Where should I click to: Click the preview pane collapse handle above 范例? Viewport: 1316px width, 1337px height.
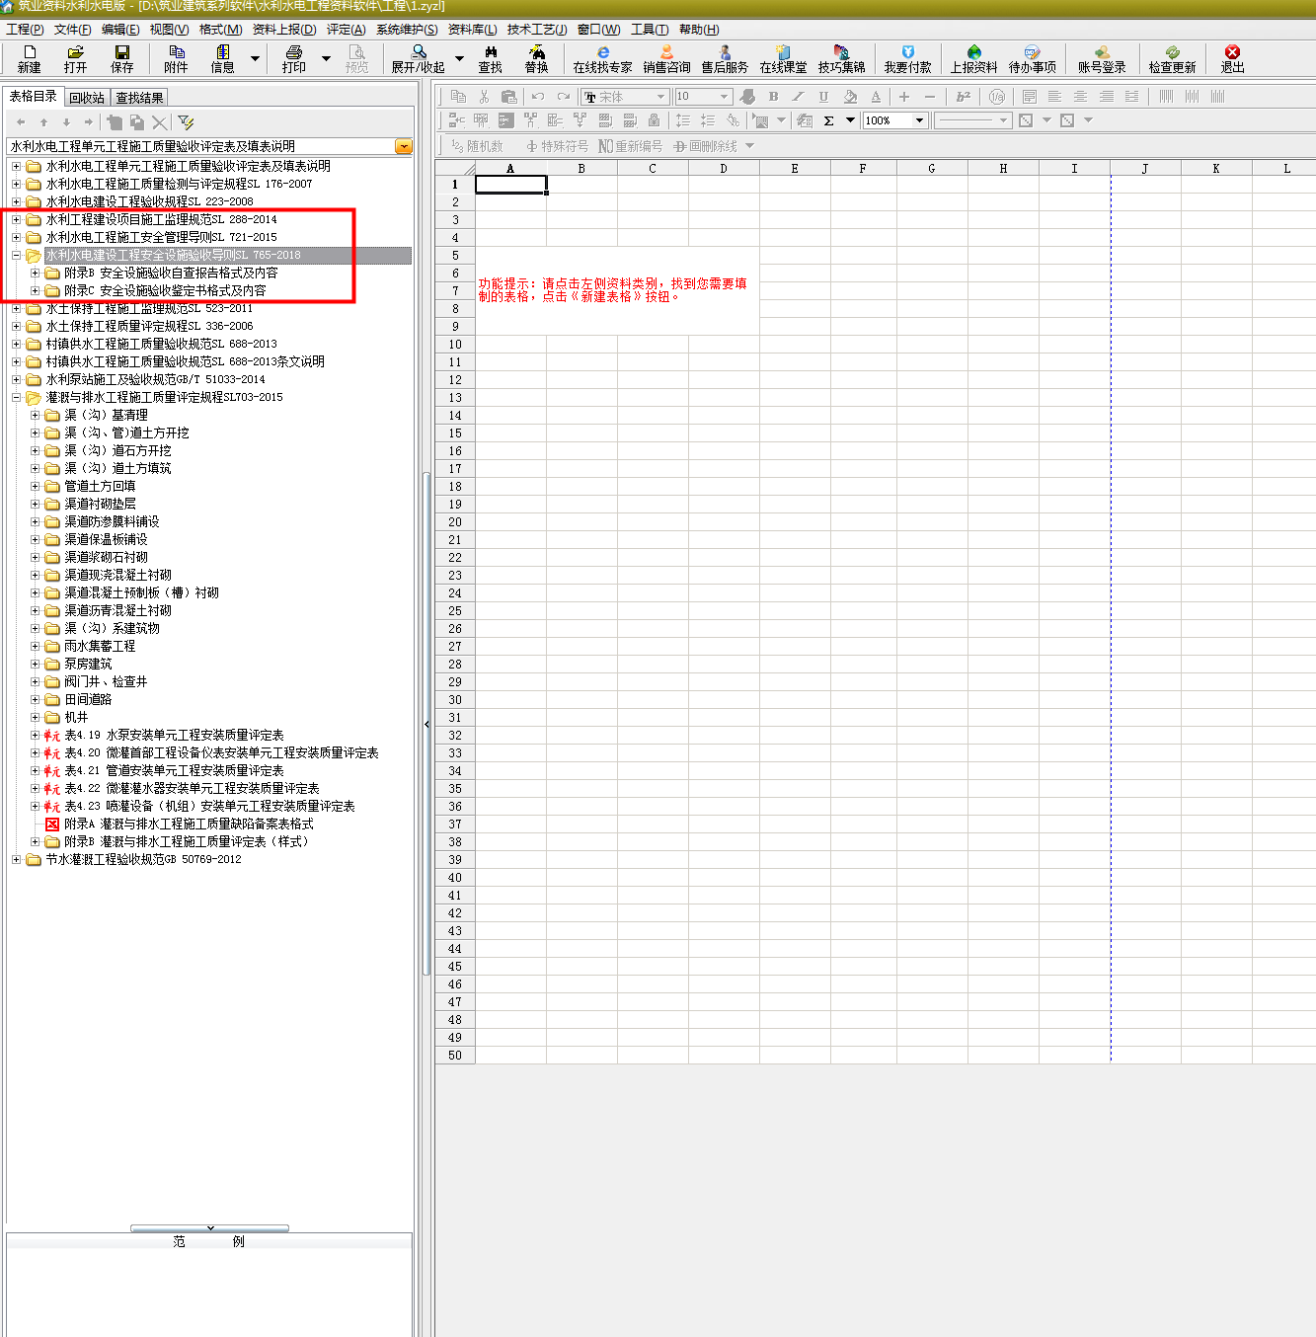click(x=210, y=1228)
